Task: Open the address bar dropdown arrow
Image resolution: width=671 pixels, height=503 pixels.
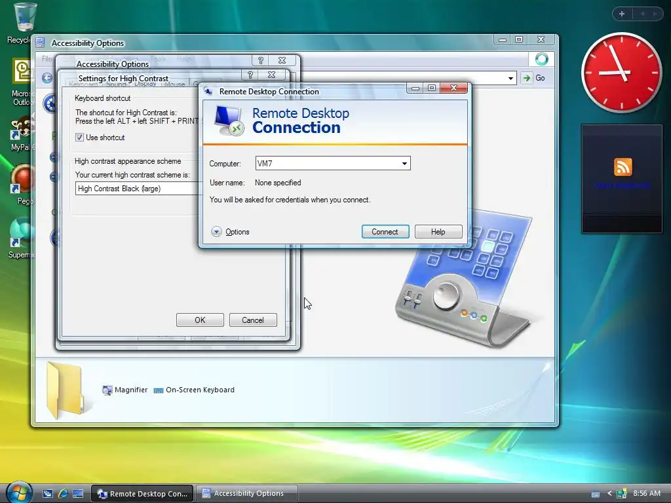Action: 510,79
